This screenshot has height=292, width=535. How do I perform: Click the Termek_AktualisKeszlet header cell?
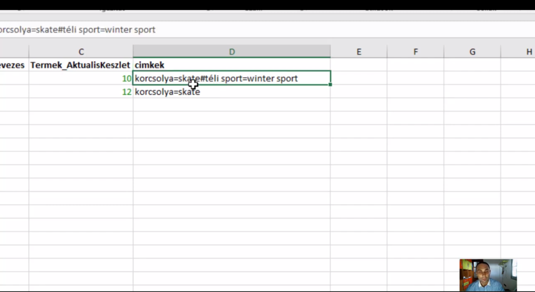(x=81, y=65)
